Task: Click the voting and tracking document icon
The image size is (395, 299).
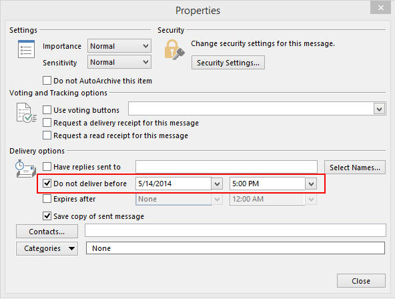Action: [27, 113]
